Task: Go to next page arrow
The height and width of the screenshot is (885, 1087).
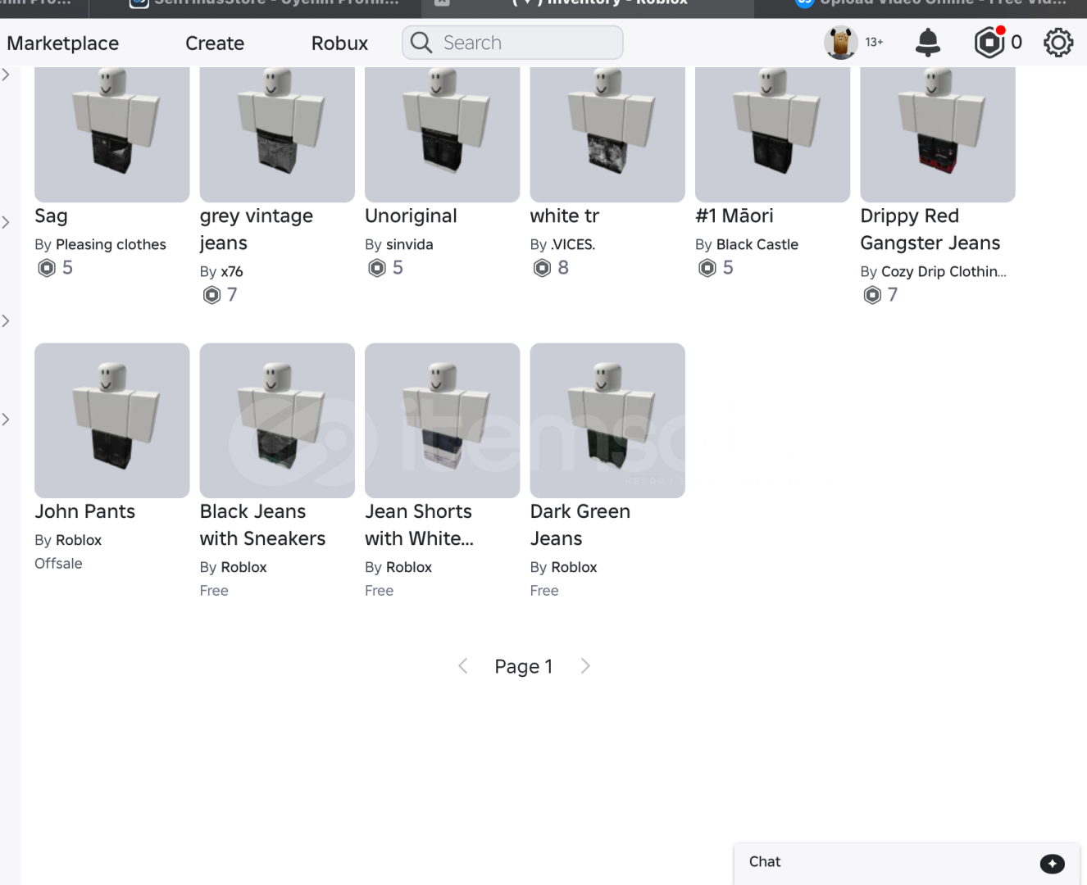Action: (x=585, y=666)
